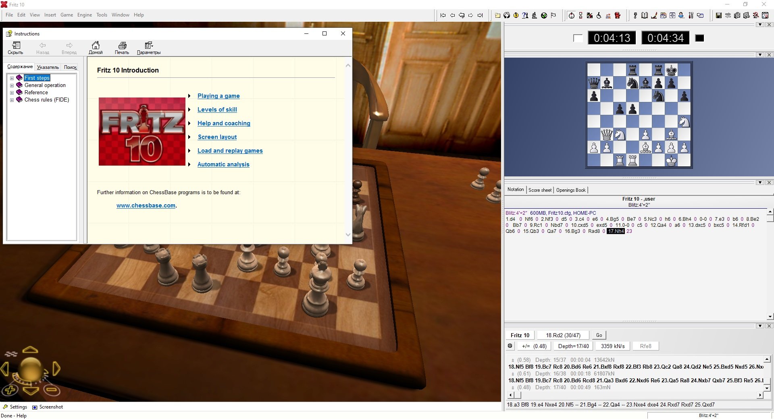
Task: Select the Указатель tab
Action: click(x=48, y=67)
